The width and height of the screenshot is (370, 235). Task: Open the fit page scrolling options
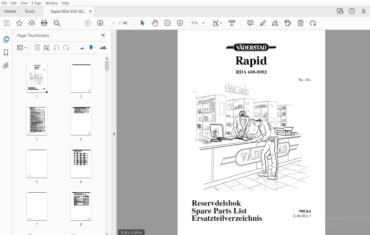(217, 23)
